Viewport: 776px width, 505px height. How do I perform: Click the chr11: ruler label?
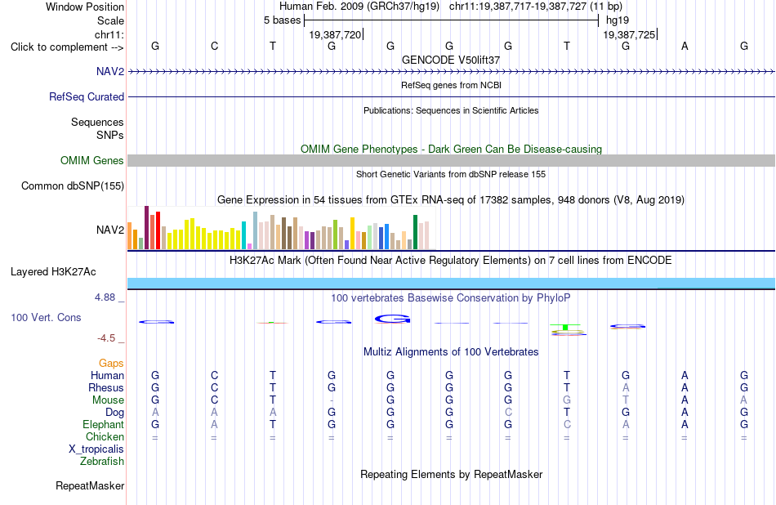[109, 34]
